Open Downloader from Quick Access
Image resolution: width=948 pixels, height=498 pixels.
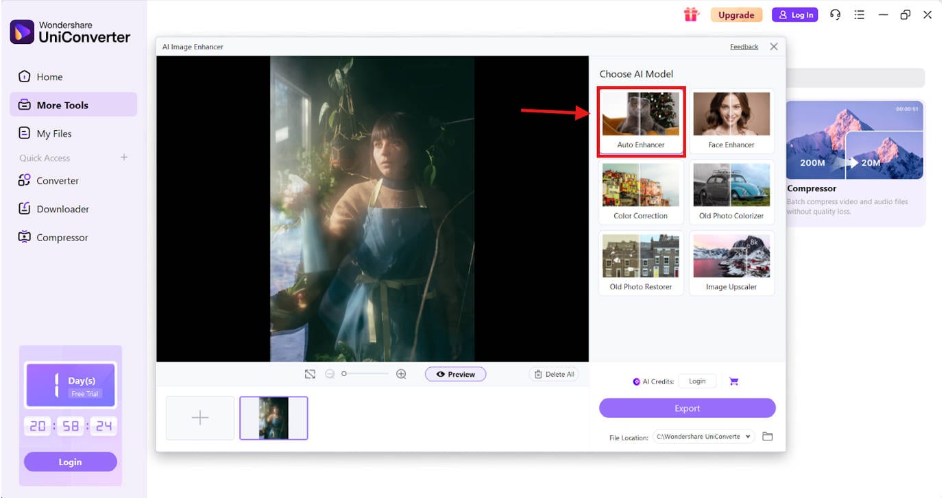(x=73, y=209)
